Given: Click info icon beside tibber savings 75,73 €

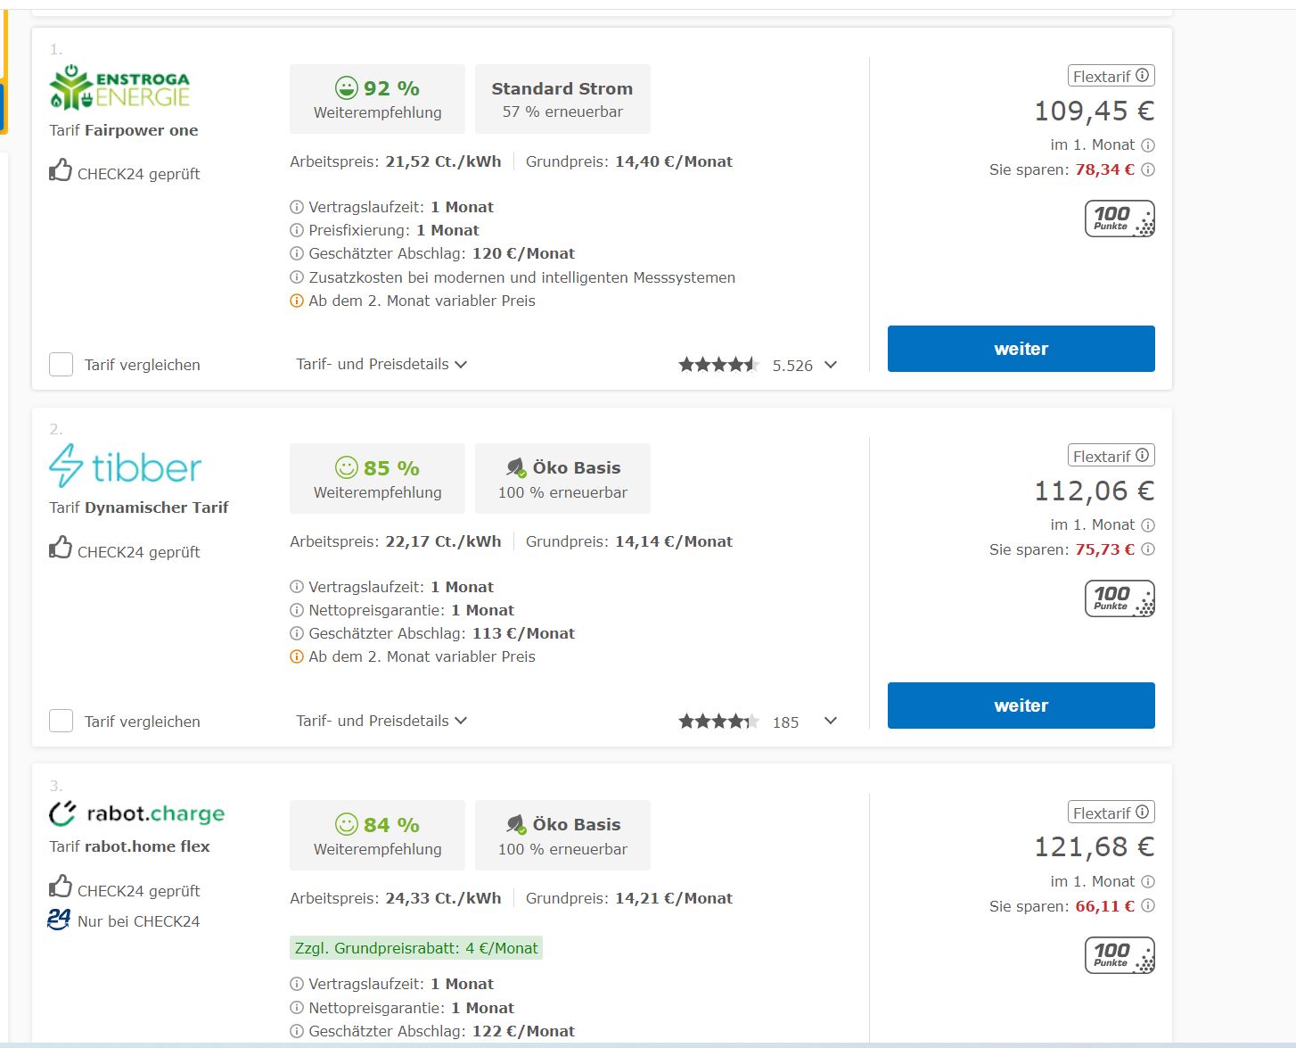Looking at the screenshot, I should [1148, 549].
